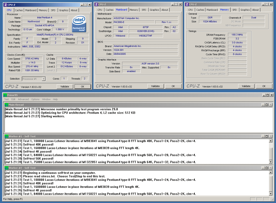
Task: Click OK in the Mainboard window
Action: click(x=173, y=86)
